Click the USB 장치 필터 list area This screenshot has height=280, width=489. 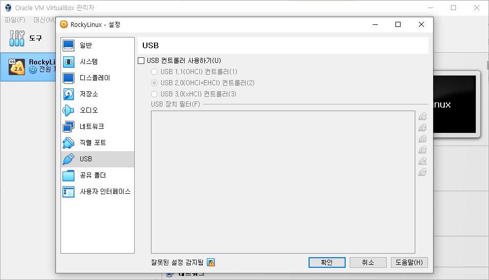click(283, 182)
